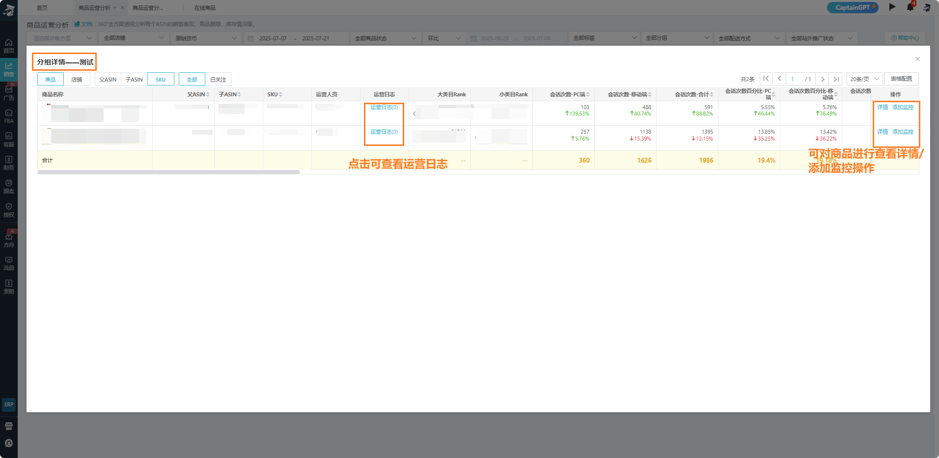Click 添加监控 in the row with 1395
Screen dimensions: 939x458
click(x=903, y=132)
